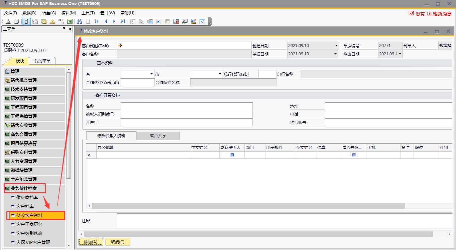Go to the first record
Viewport: 456px width, 250px height.
(x=97, y=21)
